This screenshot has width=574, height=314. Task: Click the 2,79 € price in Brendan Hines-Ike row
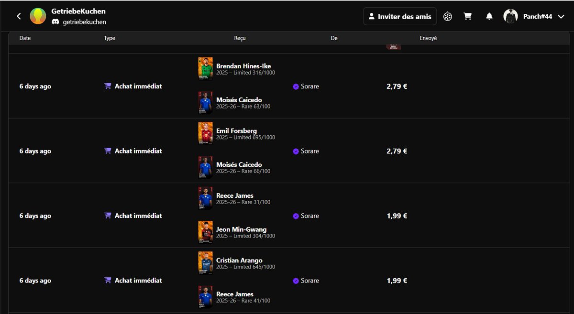pyautogui.click(x=397, y=87)
